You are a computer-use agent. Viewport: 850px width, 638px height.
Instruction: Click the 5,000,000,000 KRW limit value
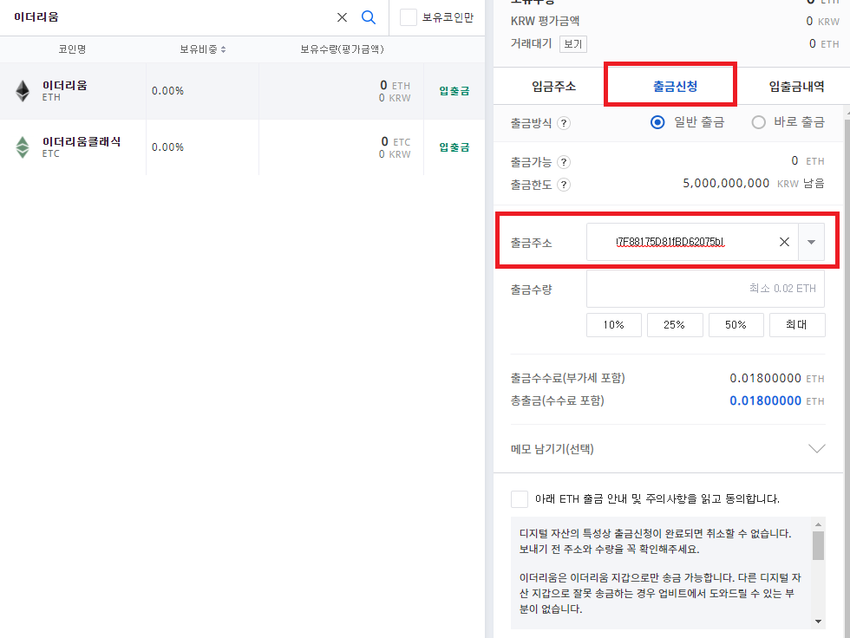pos(726,184)
